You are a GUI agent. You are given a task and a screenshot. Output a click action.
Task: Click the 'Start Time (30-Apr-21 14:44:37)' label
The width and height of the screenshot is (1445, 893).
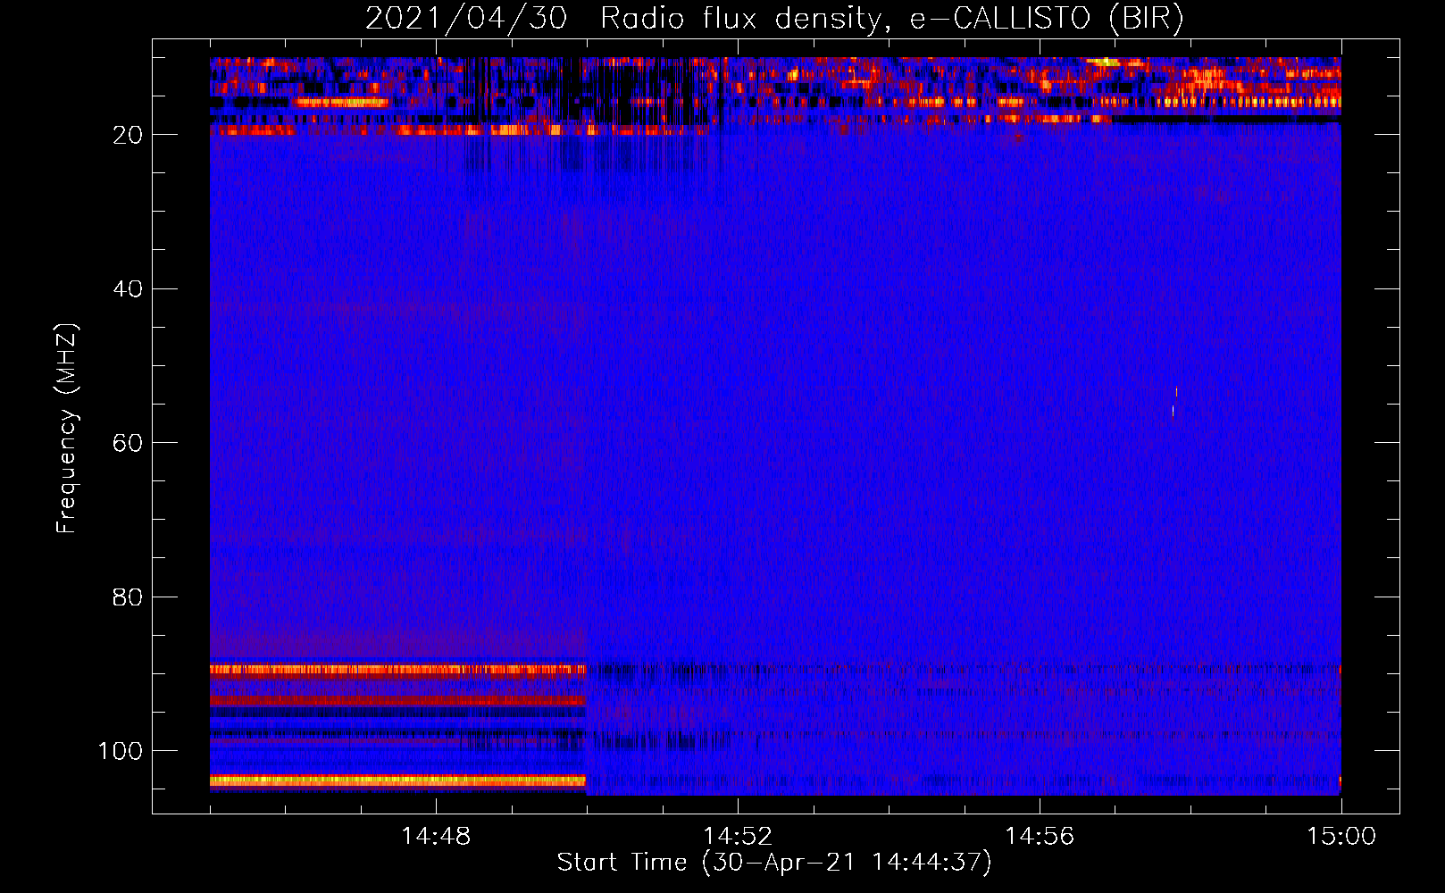tap(774, 863)
